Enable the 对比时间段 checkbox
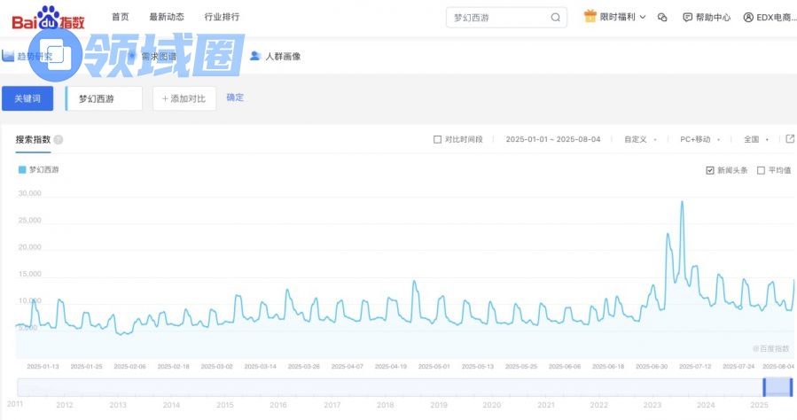 (437, 140)
